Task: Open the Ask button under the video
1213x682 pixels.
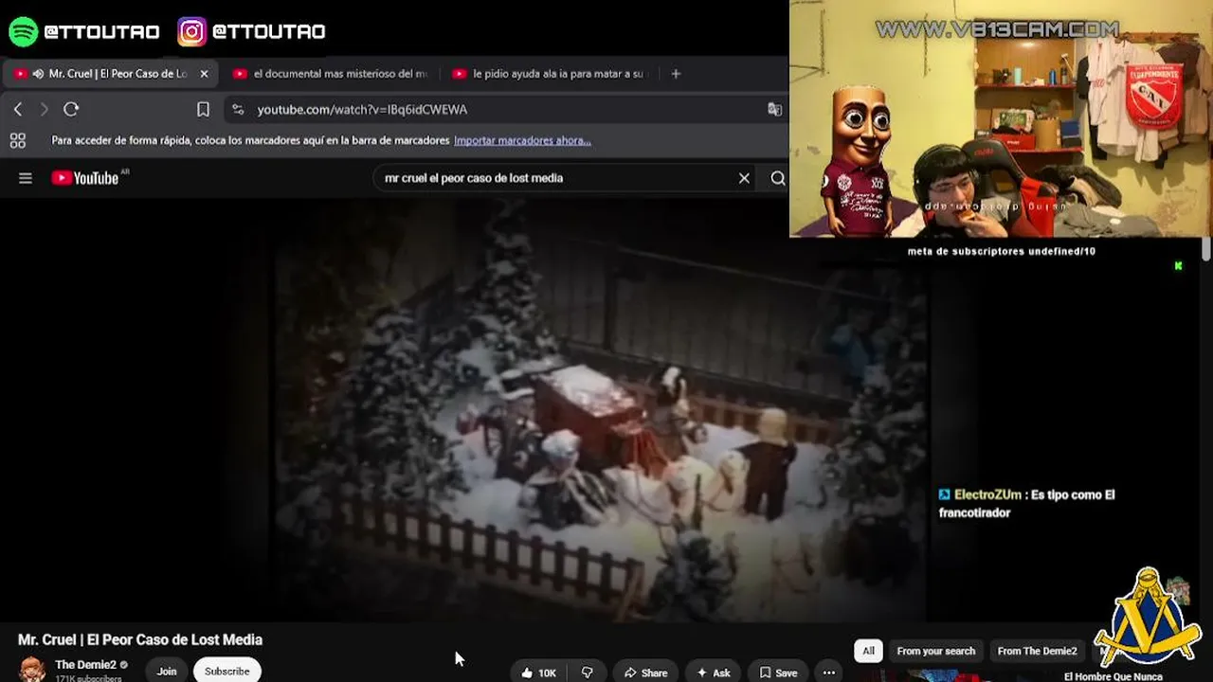Action: (714, 673)
